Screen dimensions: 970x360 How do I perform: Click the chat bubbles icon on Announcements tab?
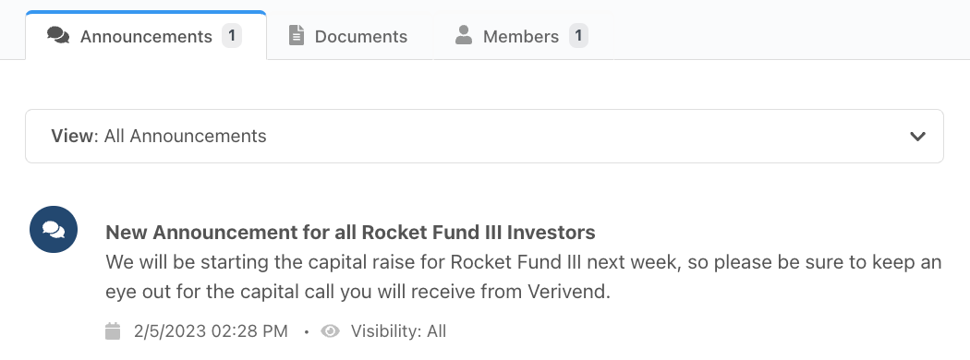(x=58, y=35)
